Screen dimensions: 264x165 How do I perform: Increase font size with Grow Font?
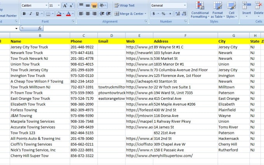click(x=65, y=5)
